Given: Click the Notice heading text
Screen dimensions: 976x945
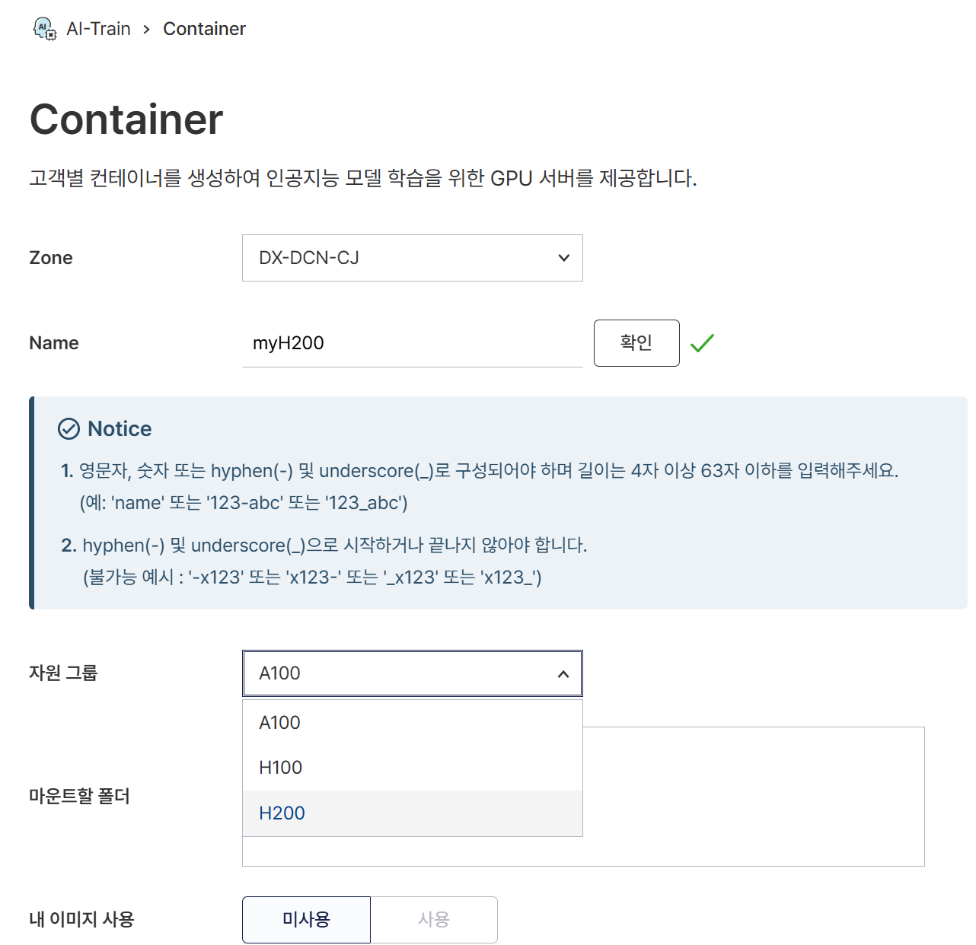Looking at the screenshot, I should coord(120,428).
